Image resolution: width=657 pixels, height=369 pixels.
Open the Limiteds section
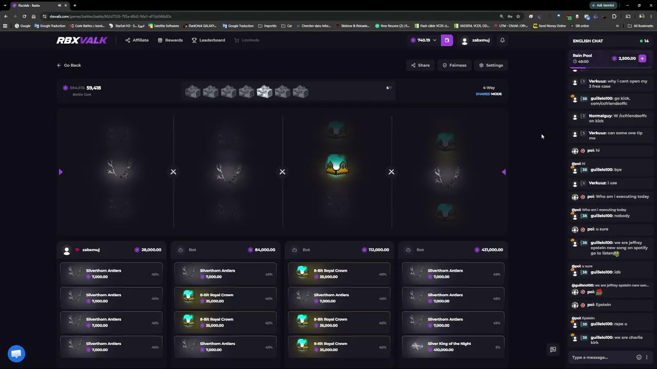[x=247, y=40]
